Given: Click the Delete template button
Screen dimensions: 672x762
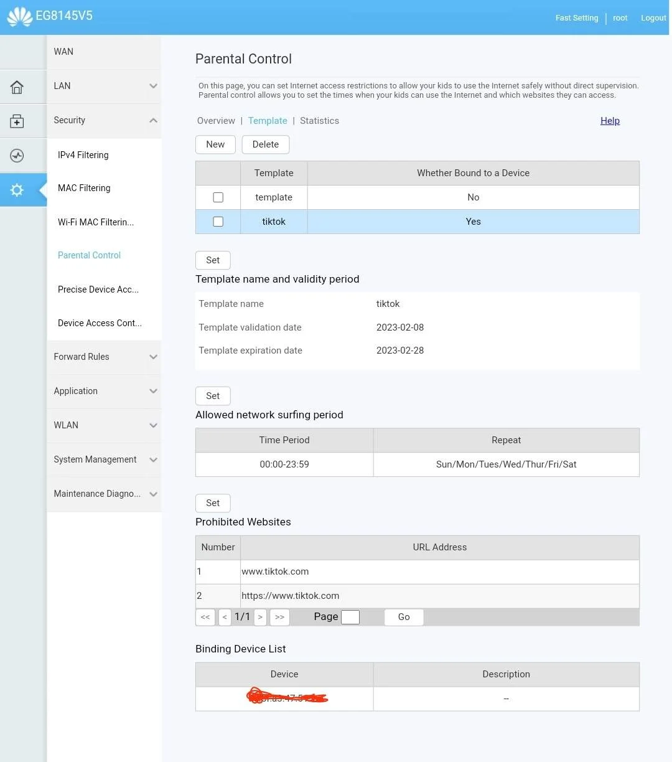Looking at the screenshot, I should (266, 144).
